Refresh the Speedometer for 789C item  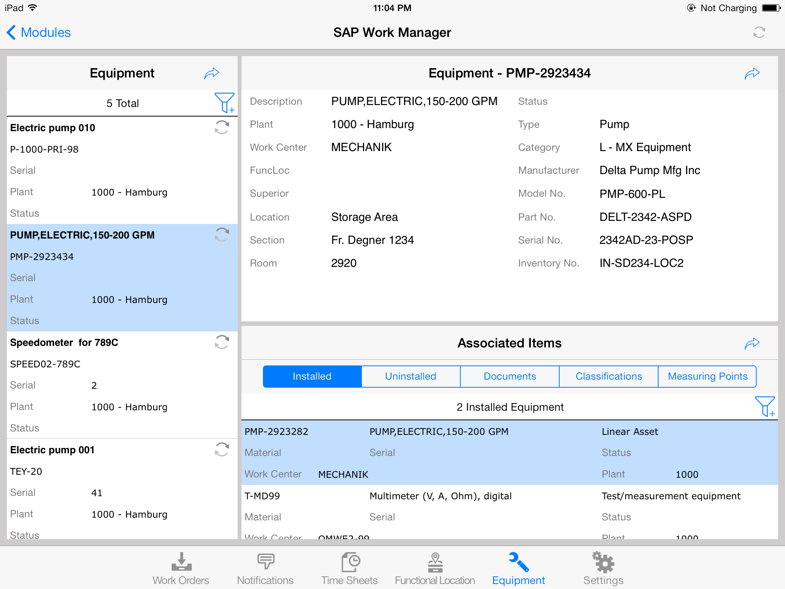[222, 342]
